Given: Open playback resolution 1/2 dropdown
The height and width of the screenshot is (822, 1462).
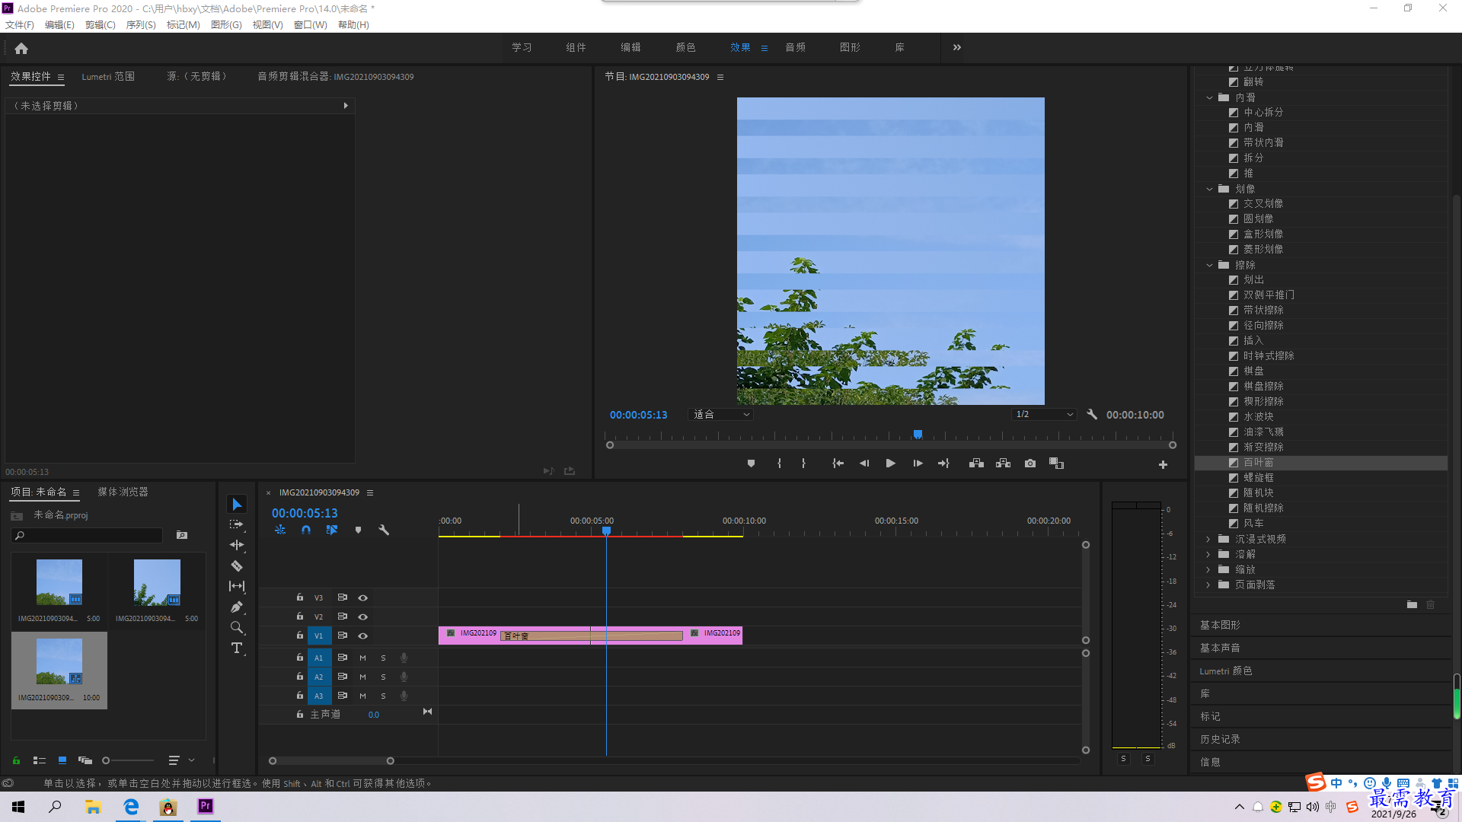Looking at the screenshot, I should (1044, 415).
